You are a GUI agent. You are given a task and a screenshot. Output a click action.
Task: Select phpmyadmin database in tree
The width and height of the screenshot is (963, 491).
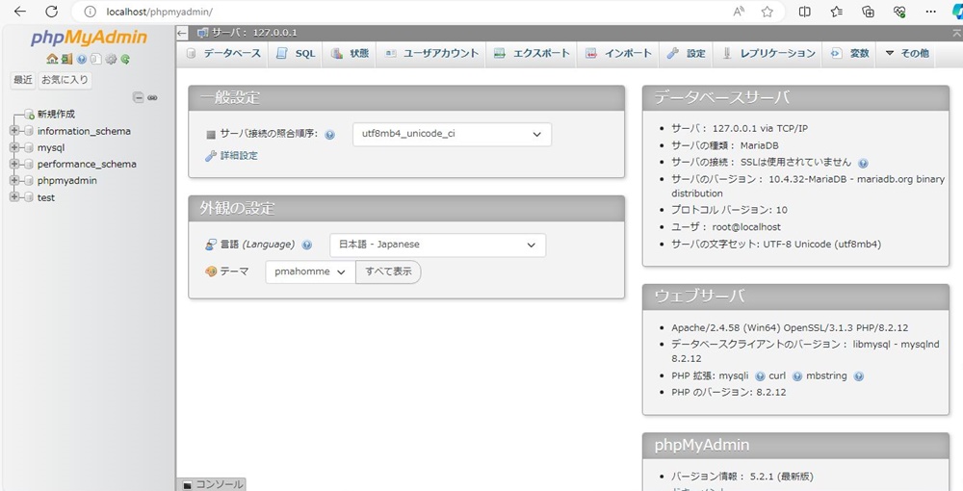(x=67, y=180)
